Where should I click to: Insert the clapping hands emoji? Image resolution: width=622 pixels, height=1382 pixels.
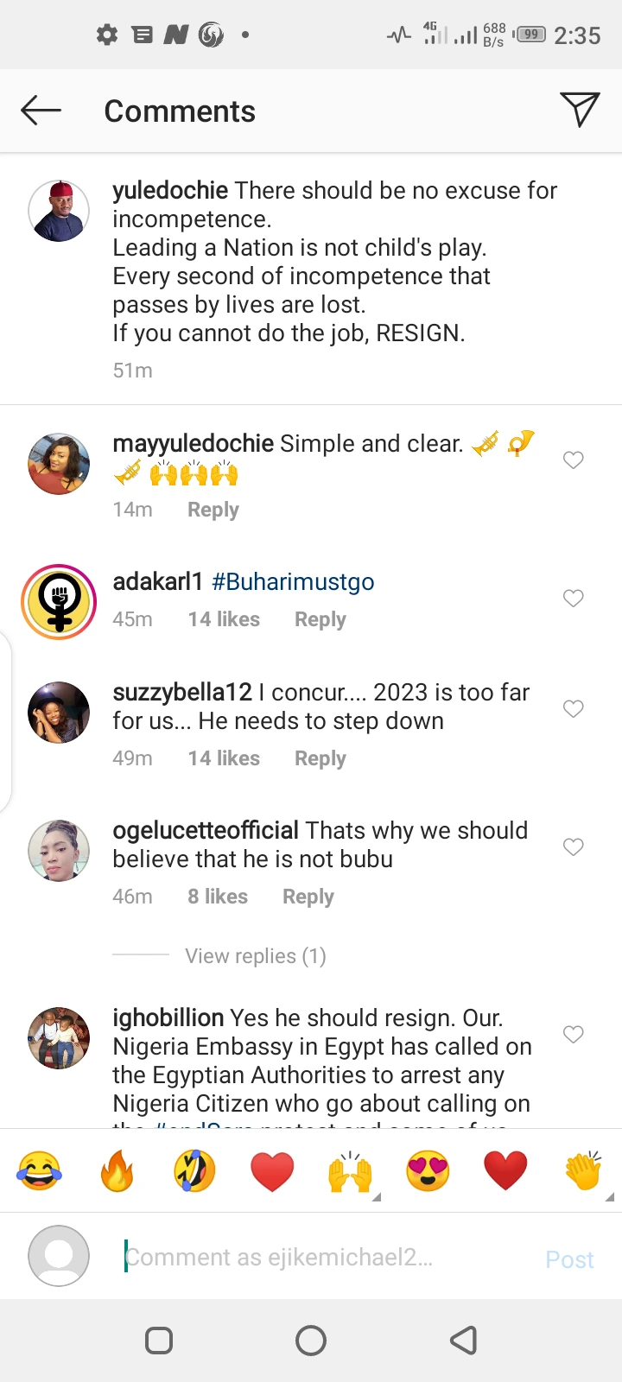pyautogui.click(x=583, y=1171)
